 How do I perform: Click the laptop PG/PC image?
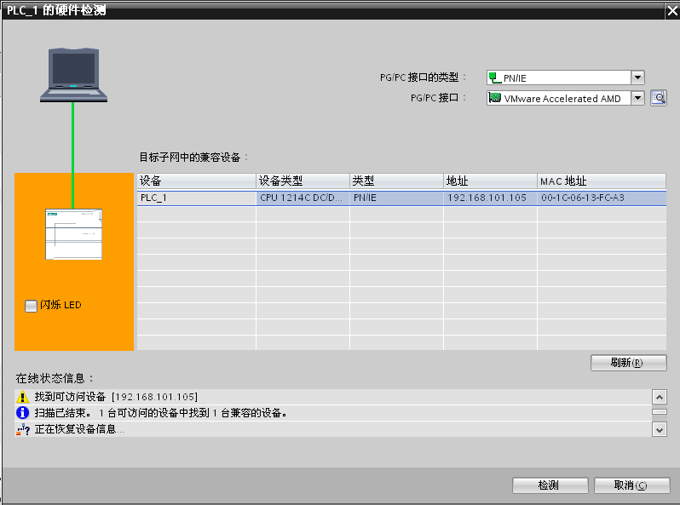(x=74, y=75)
